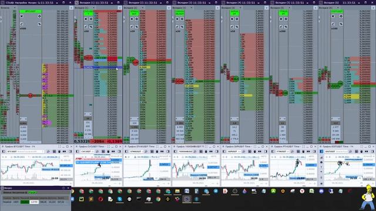The image size is (376, 211).
Task: Click the double-block icon in SXPUSDT chart toolbar
Action: pyautogui.click(x=260, y=151)
